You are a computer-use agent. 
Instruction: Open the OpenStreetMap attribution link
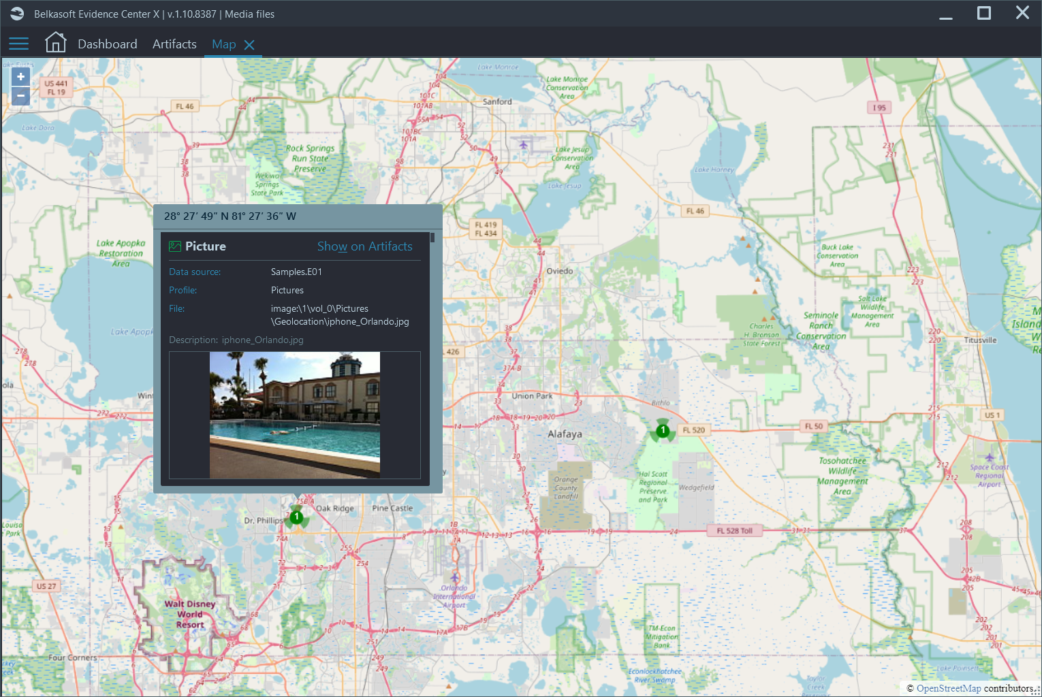coord(949,688)
